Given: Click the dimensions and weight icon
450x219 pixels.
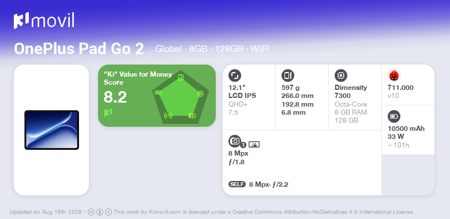Looking at the screenshot, I should click(x=287, y=75).
